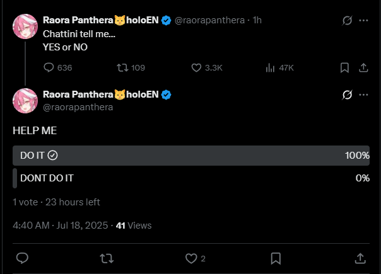Share the HELP ME poll tweet
This screenshot has width=381, height=274.
360,258
